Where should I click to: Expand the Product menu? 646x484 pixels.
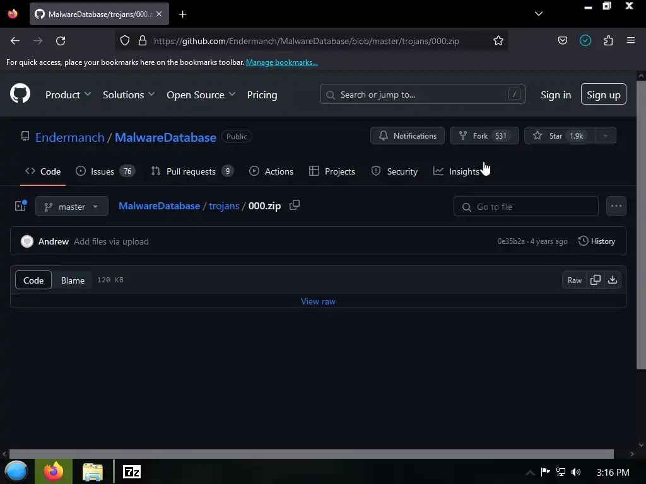point(68,95)
